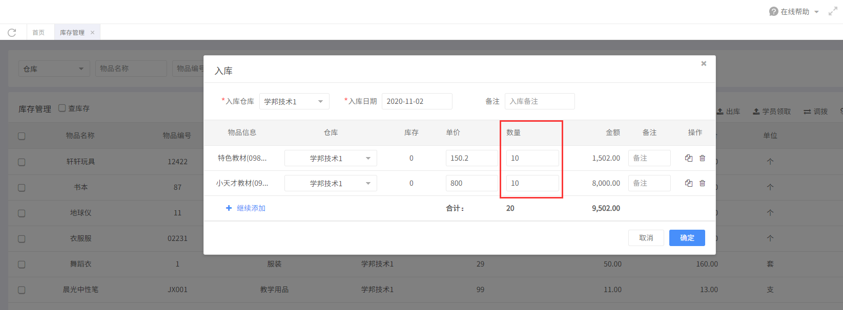Image resolution: width=843 pixels, height=310 pixels.
Task: Click the 取消 button
Action: point(646,238)
